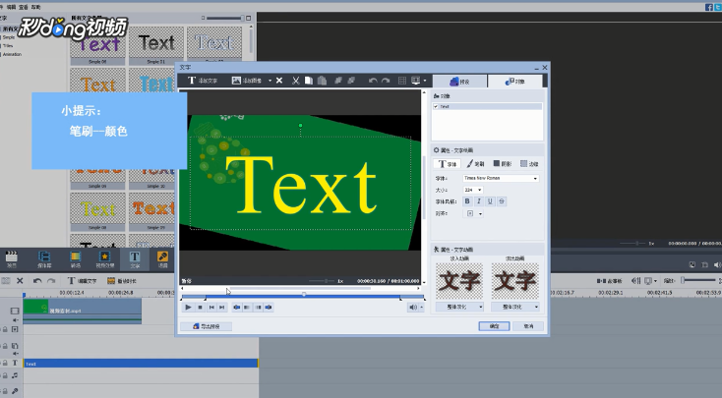Click the Paste icon in text dialog
The height and width of the screenshot is (398, 722).
[x=323, y=81]
